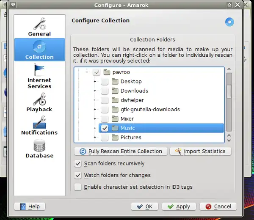This screenshot has width=254, height=220.
Task: Expand the Downloads folder tree node
Action: click(95, 91)
